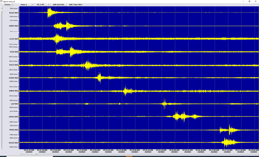Select the GBRS HHZ trace label

(14, 26)
